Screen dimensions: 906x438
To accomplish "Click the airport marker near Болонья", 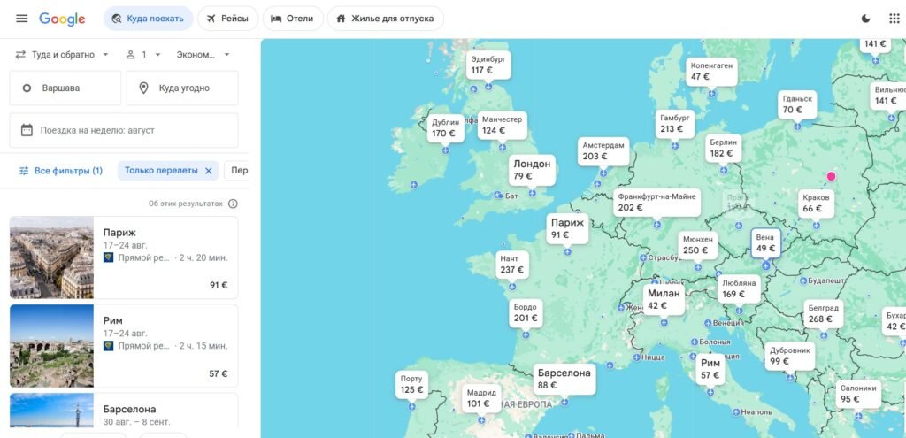I will (693, 342).
